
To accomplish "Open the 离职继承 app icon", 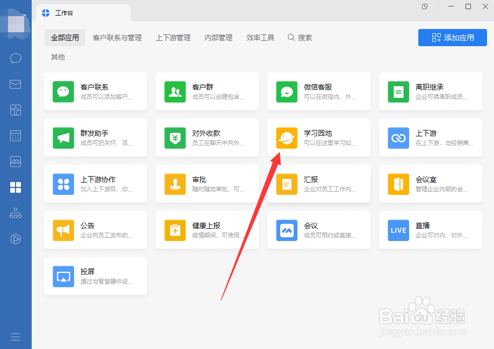I will [x=398, y=92].
